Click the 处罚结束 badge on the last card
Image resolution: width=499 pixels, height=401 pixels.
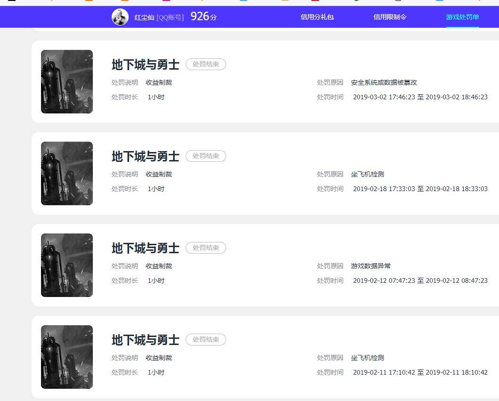point(206,339)
